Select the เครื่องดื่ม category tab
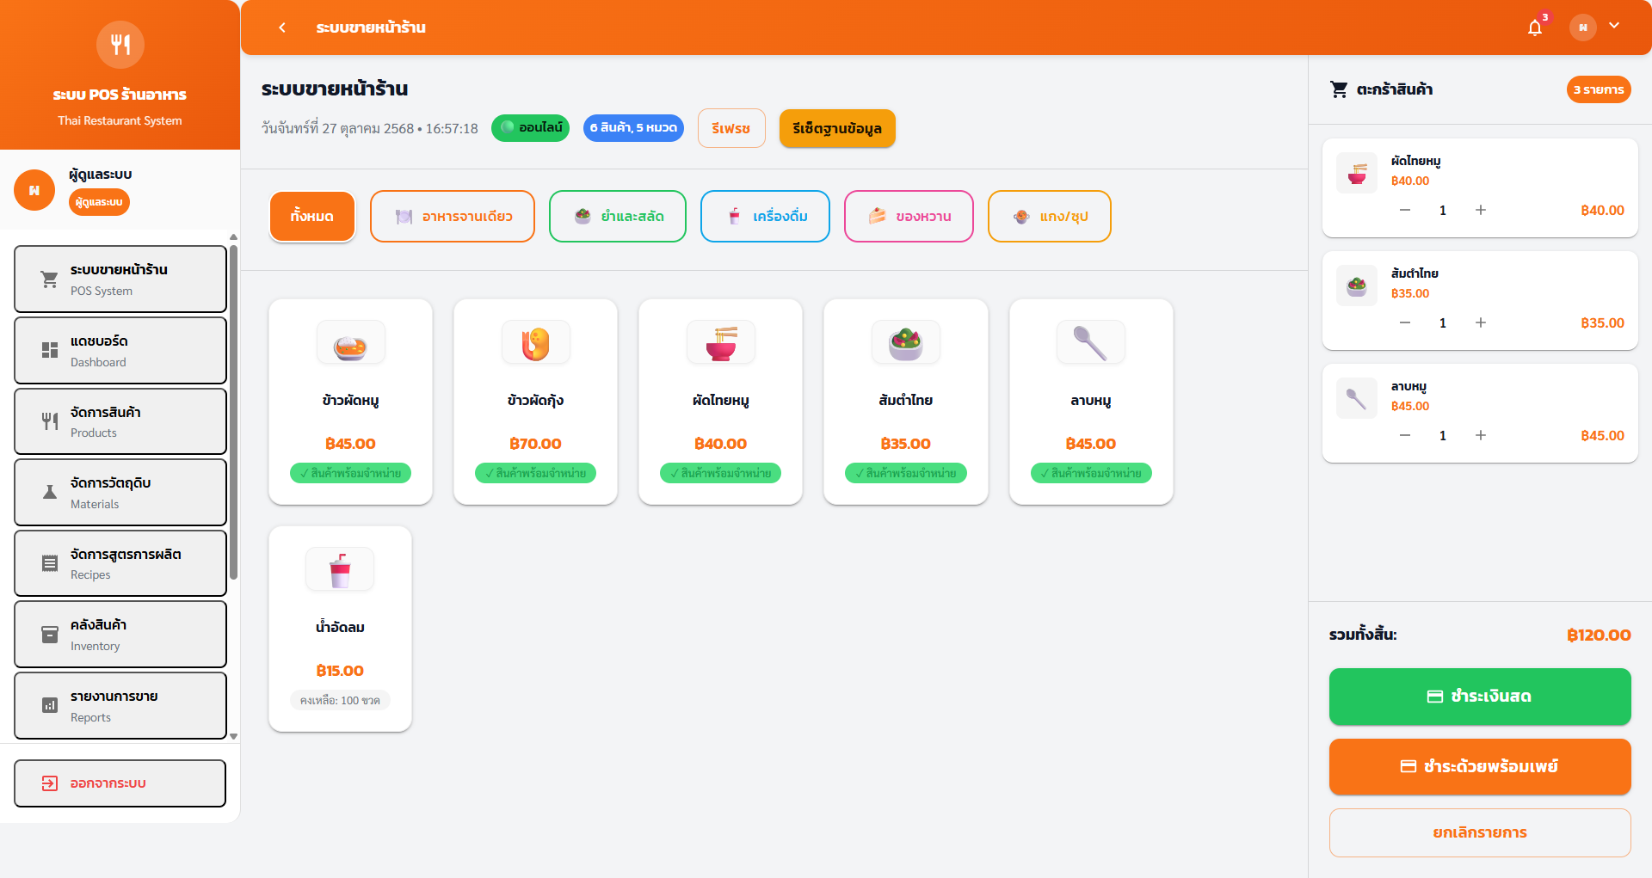 pyautogui.click(x=765, y=217)
